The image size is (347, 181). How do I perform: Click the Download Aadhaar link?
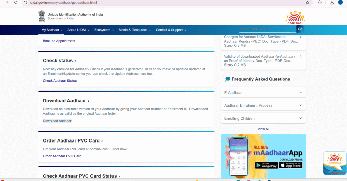[57, 121]
